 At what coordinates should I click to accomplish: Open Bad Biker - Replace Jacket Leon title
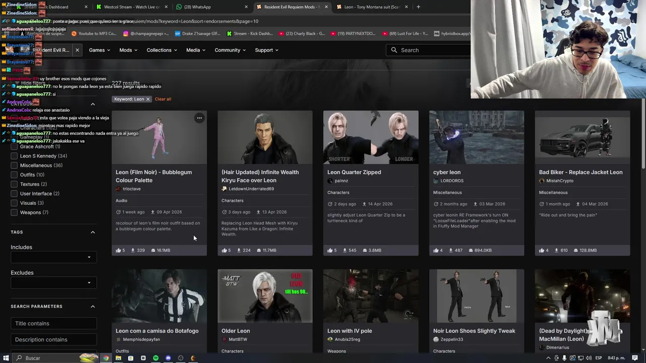click(x=581, y=172)
